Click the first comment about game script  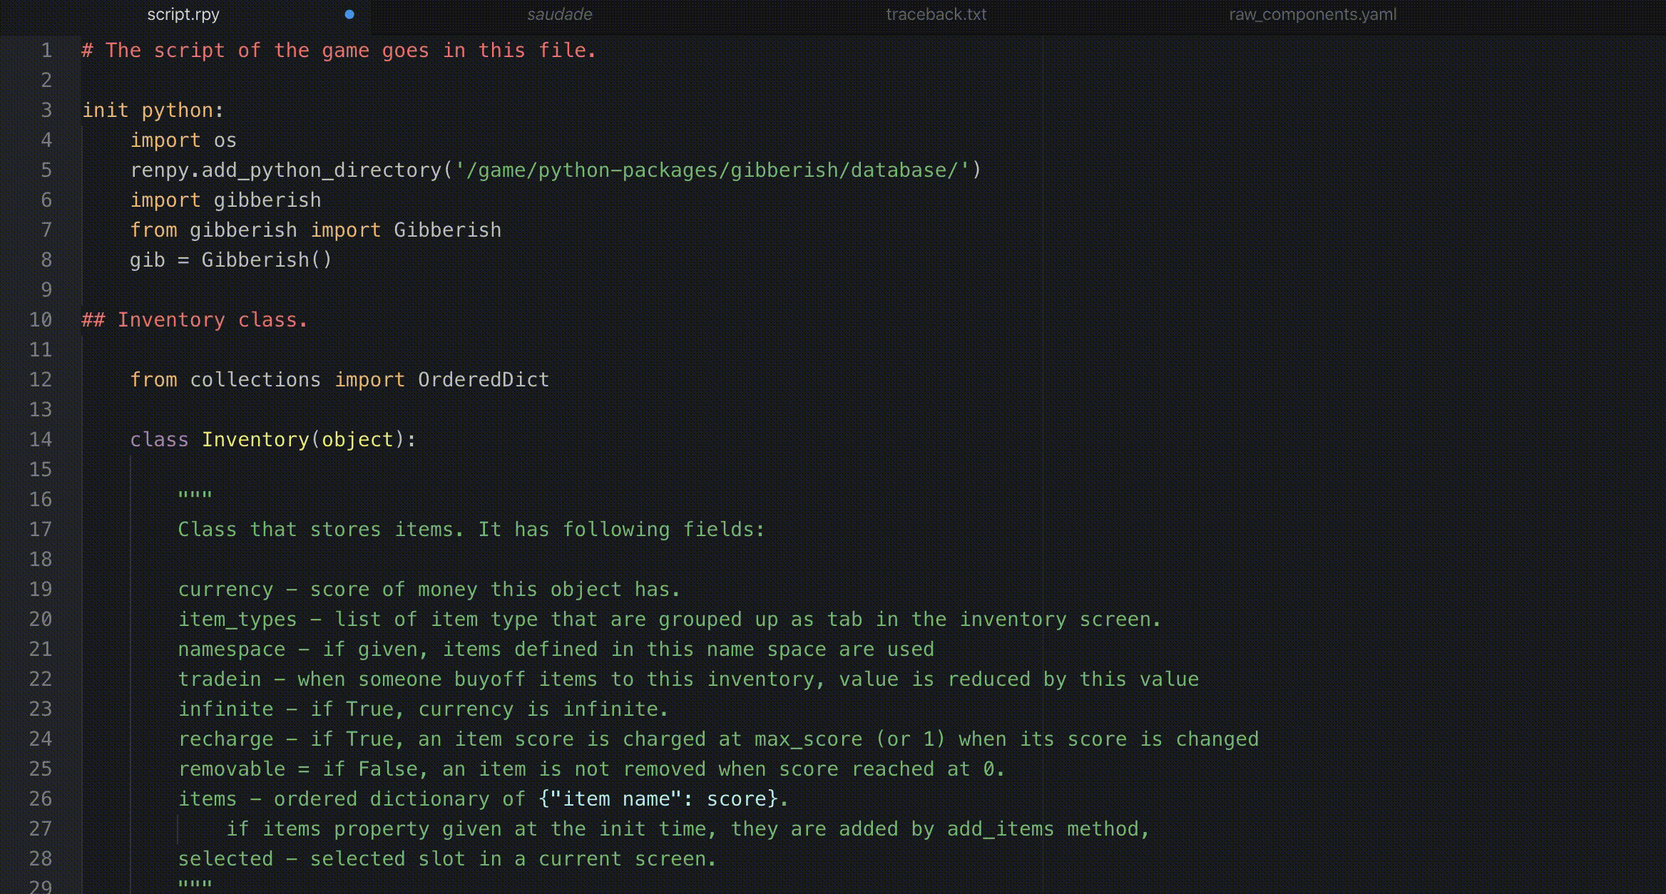click(339, 51)
